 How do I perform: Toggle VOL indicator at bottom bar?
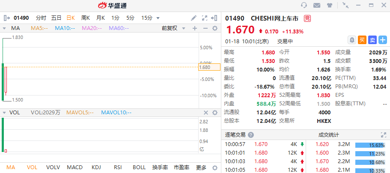[32, 167]
